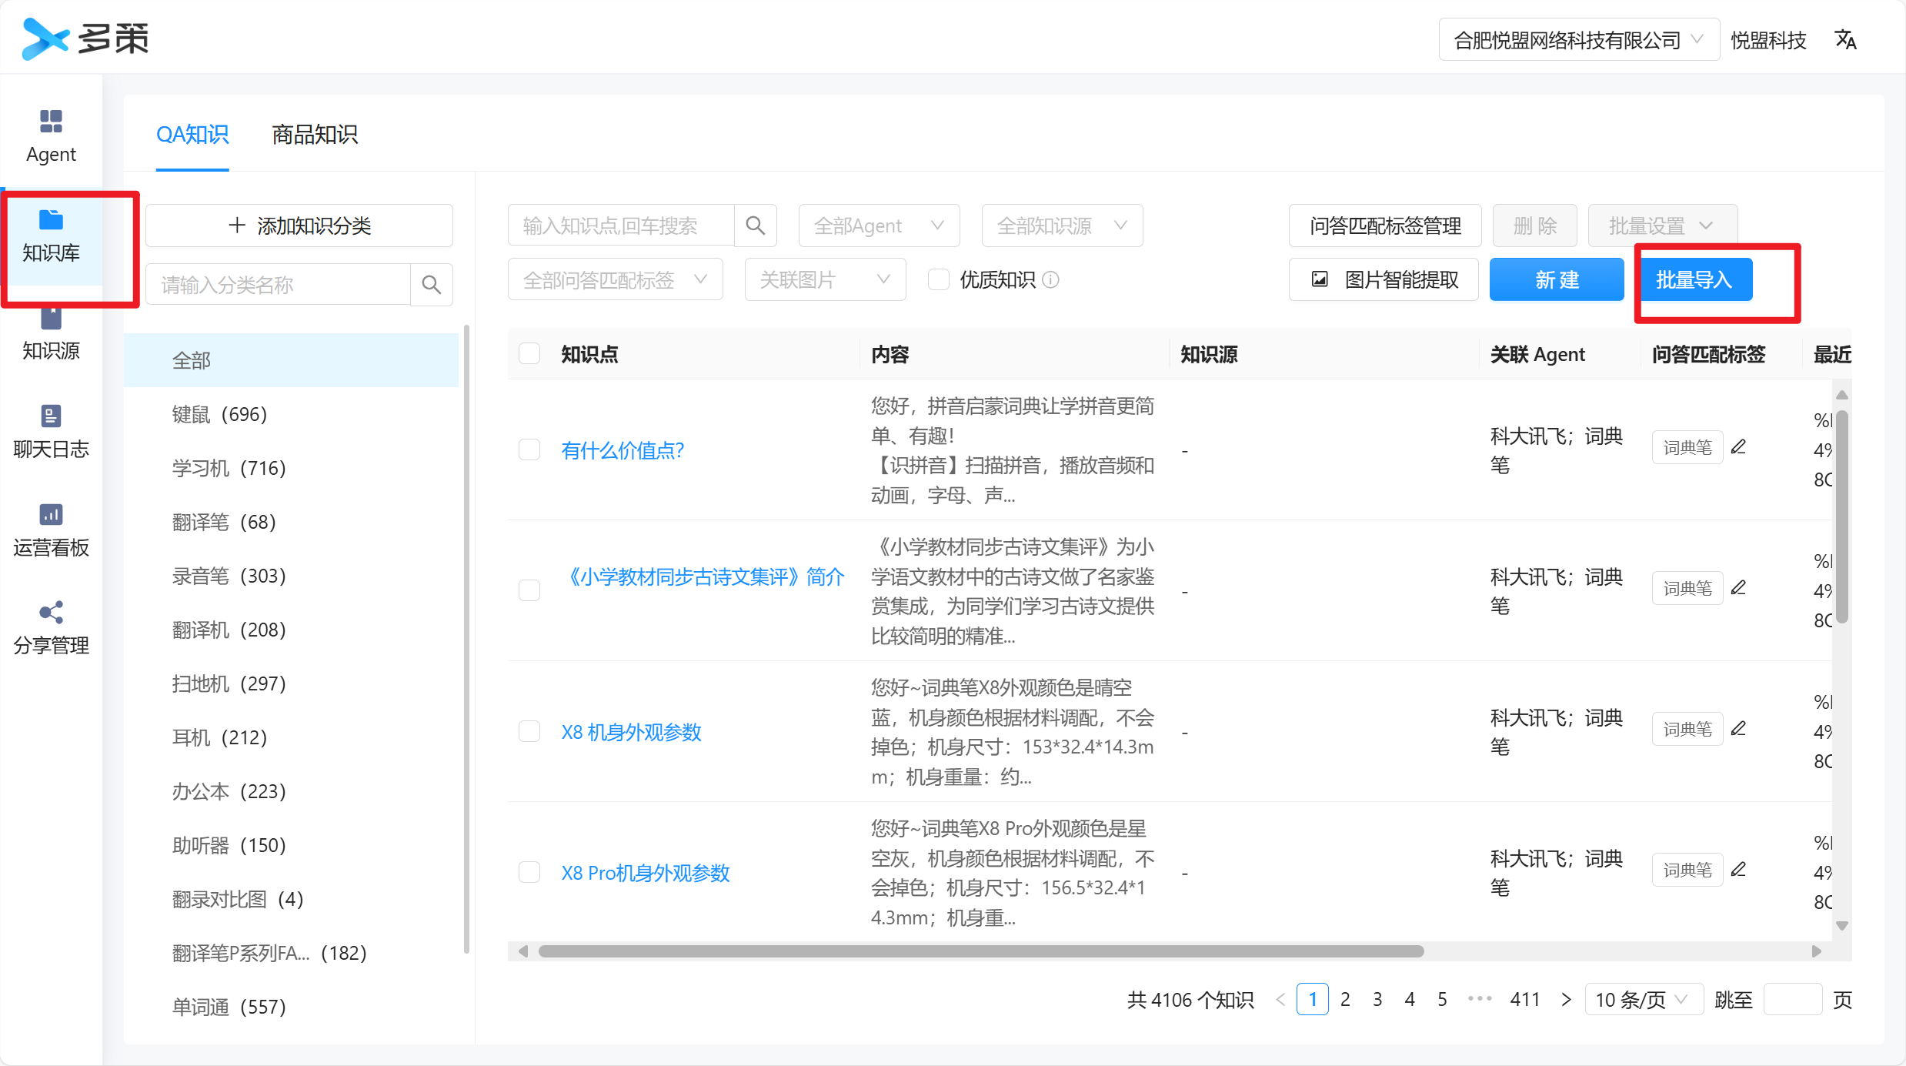The width and height of the screenshot is (1906, 1066).
Task: Click the 添加知识分类 button
Action: pos(299,226)
